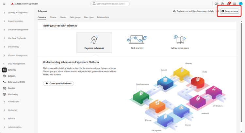Switch to the Classes tab
Image resolution: width=245 pixels, height=133 pixels.
tap(63, 17)
